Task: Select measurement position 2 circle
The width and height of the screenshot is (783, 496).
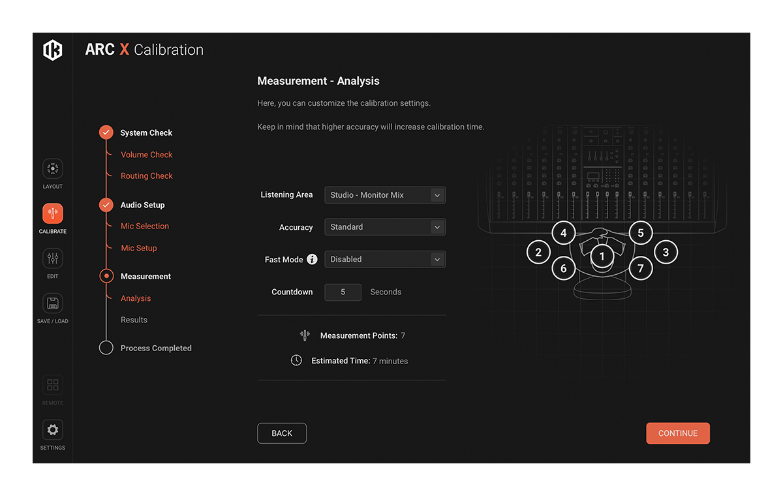Action: 538,253
